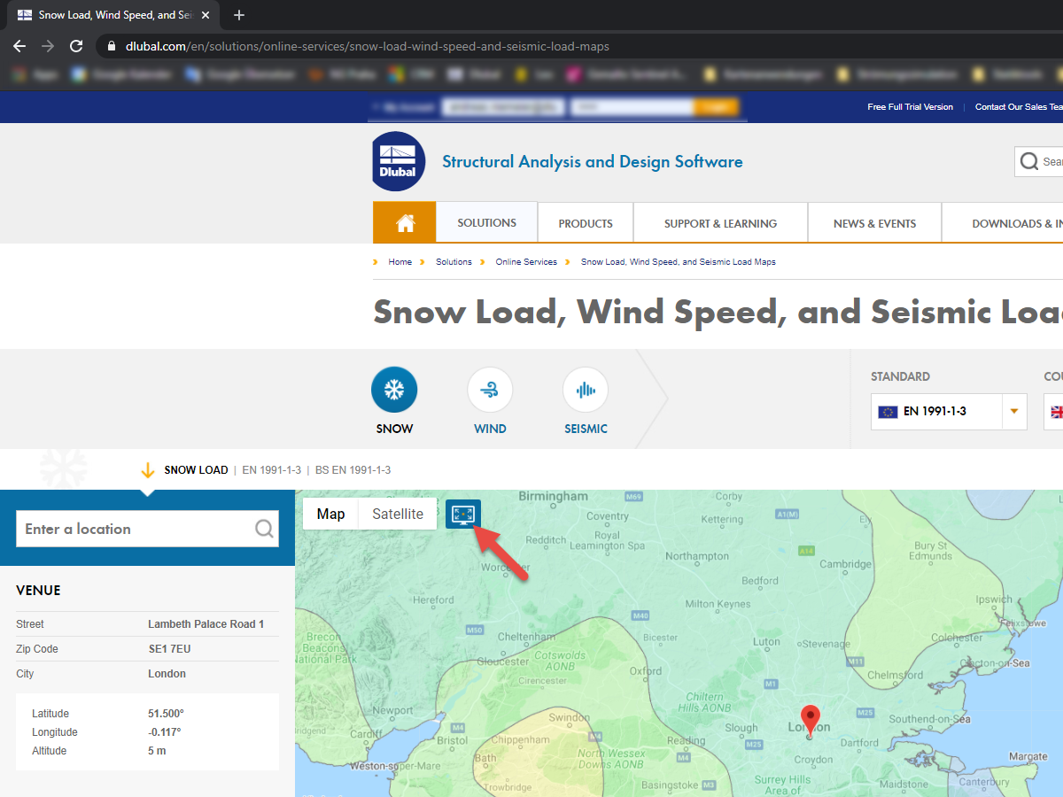Click the Enter a location field
The image size is (1063, 797).
click(147, 529)
